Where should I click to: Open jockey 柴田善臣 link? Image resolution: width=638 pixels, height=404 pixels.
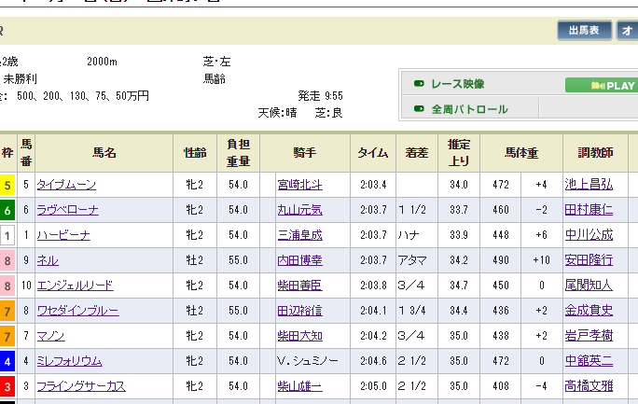pyautogui.click(x=299, y=286)
